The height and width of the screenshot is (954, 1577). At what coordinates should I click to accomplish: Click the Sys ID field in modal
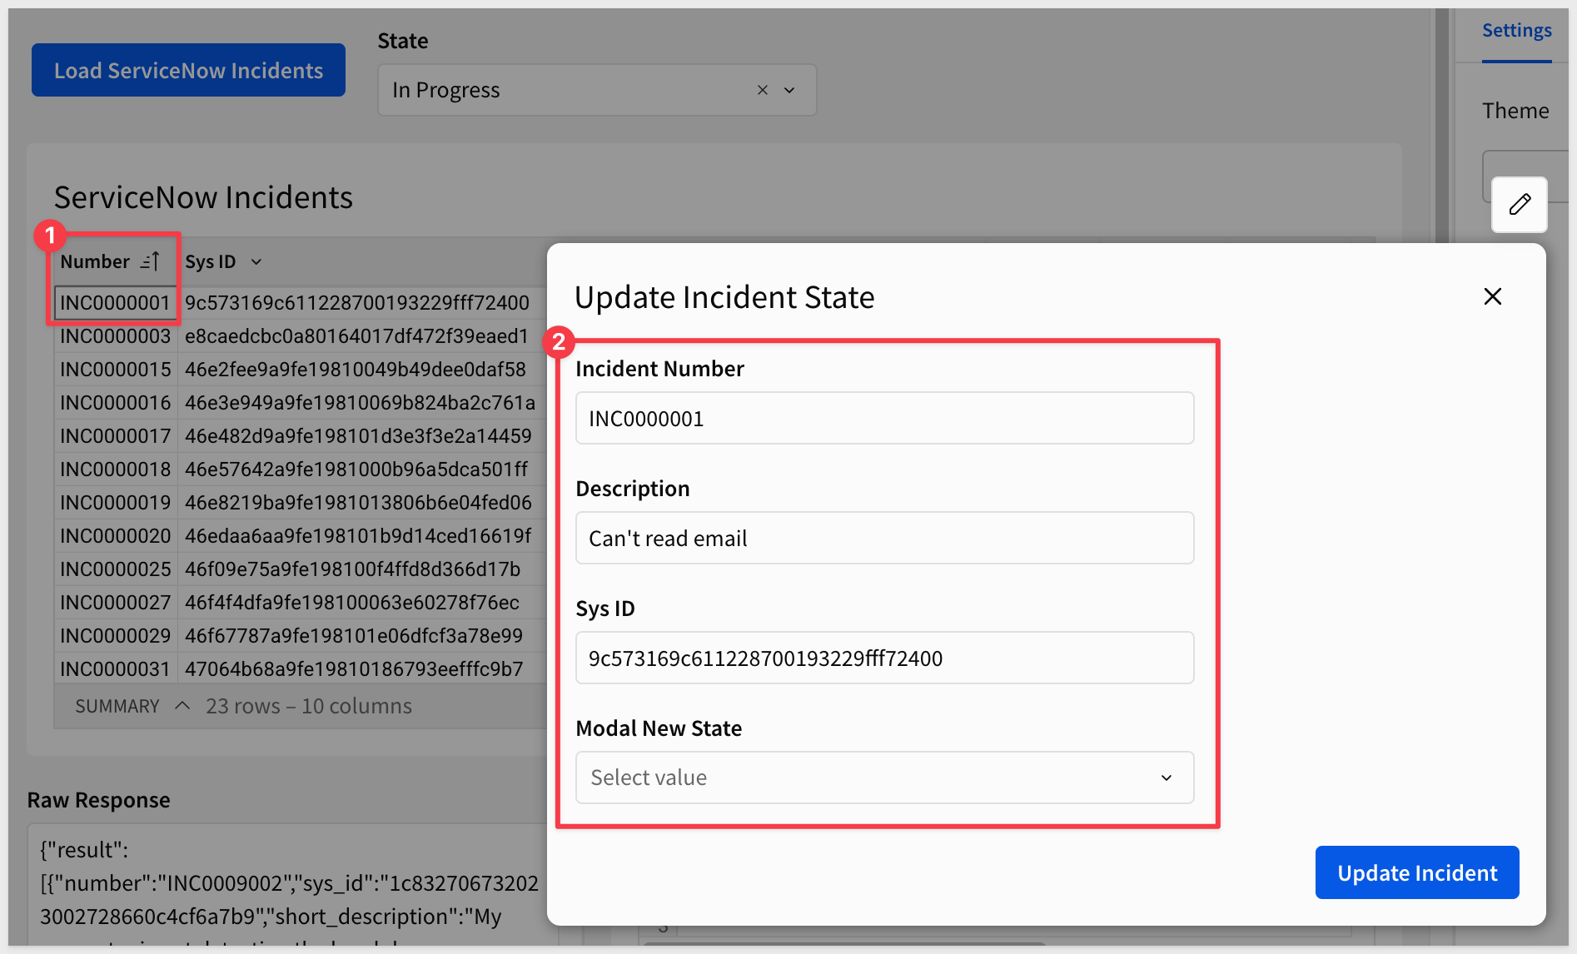point(884,658)
